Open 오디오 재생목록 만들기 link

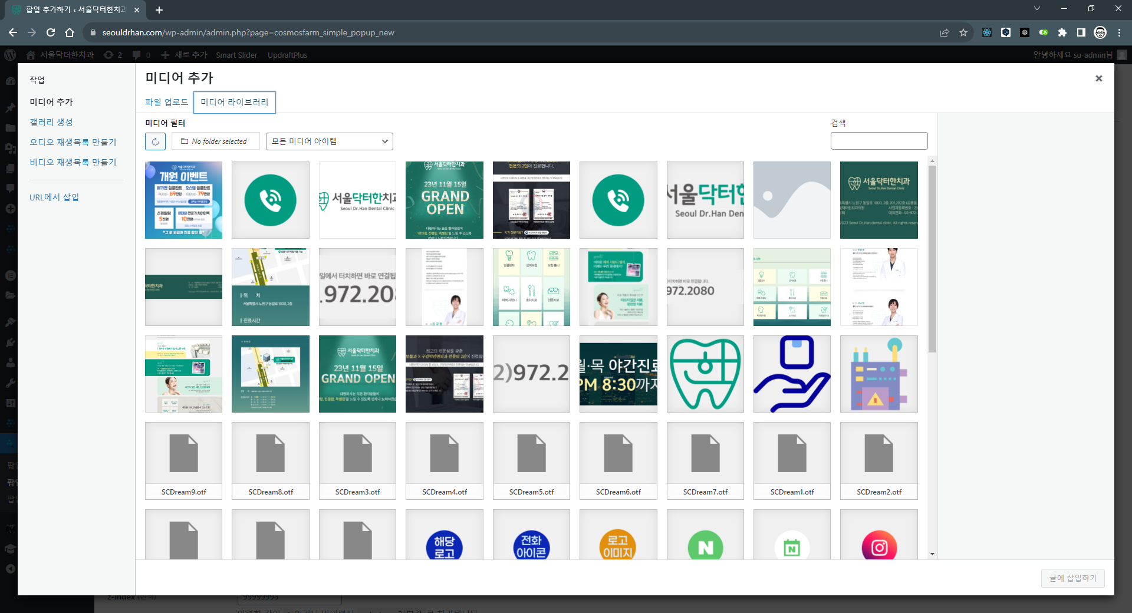pyautogui.click(x=73, y=142)
